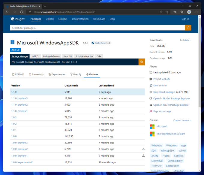Viewport: 204px width, 175px height.
Task: Open browser profile avatar
Action: pyautogui.click(x=189, y=12)
